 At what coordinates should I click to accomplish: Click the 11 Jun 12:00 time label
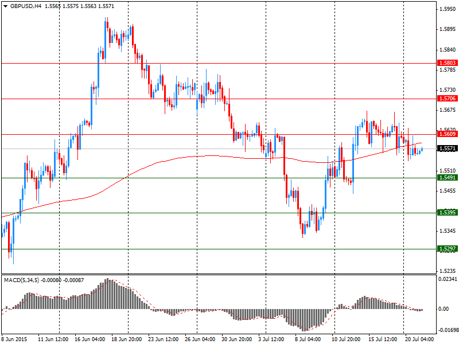[x=53, y=339]
